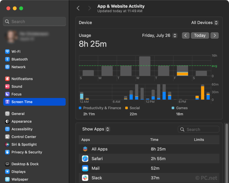The height and width of the screenshot is (183, 229).
Task: Select the Displays icon
Action: 7,172
